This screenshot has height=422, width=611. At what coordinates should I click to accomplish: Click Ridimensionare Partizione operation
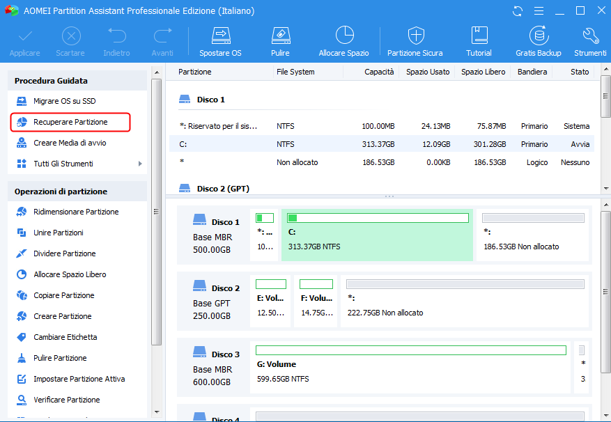pos(76,212)
